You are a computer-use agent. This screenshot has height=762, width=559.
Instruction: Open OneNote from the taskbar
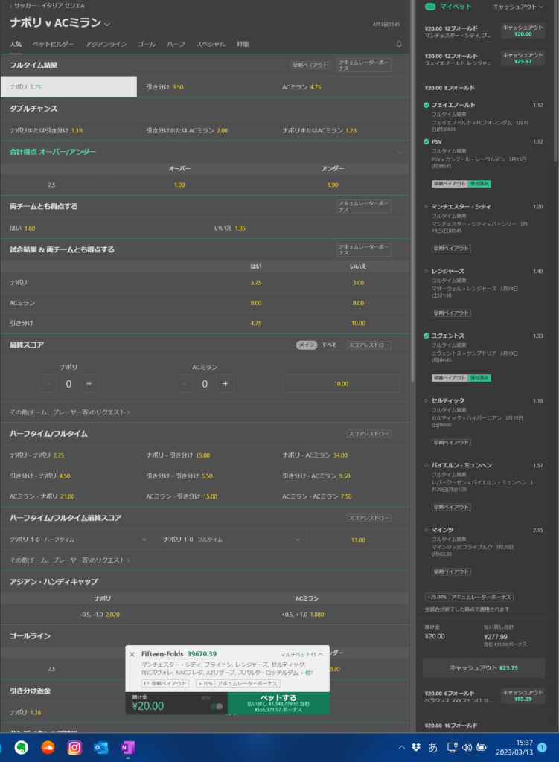pyautogui.click(x=127, y=747)
